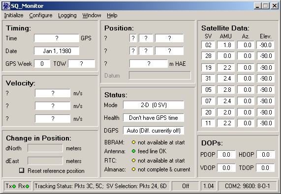Click the Date field showing Jan 1, 1980
281x194 pixels.
[x=57, y=51]
